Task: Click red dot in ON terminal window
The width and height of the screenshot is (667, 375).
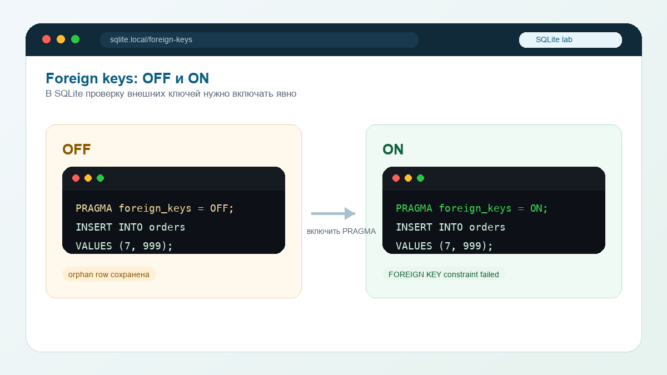Action: pos(396,178)
